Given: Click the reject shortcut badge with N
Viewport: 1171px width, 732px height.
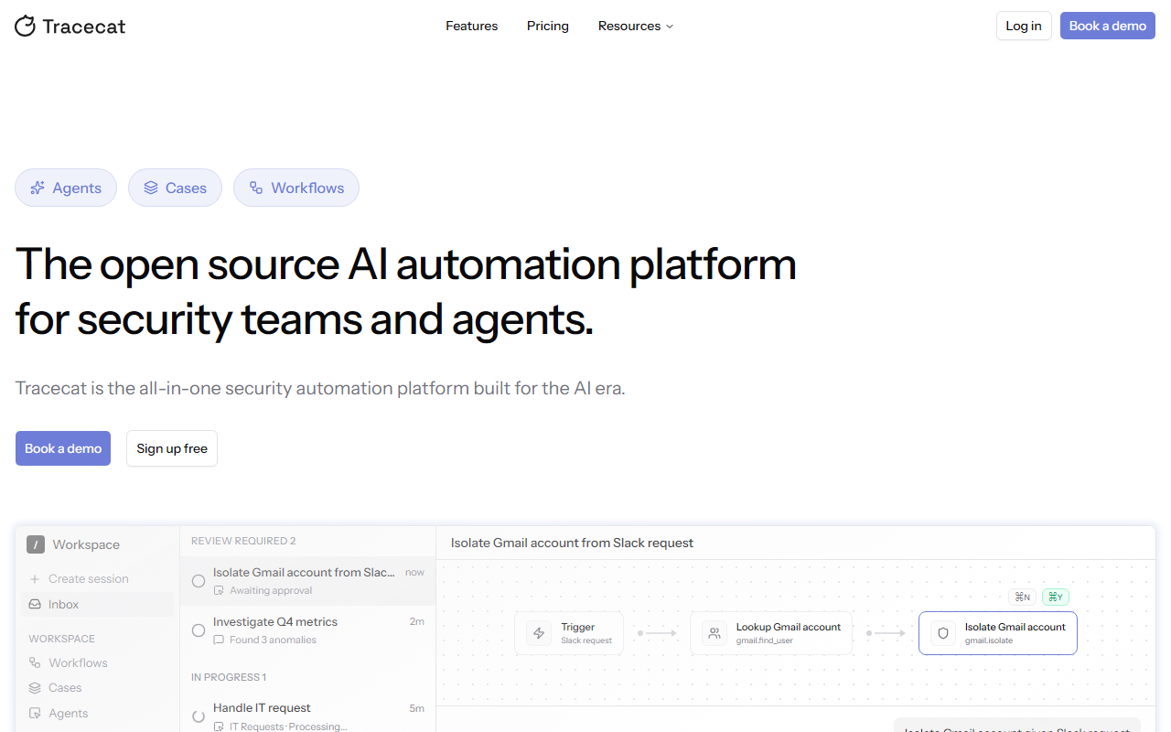Looking at the screenshot, I should click(x=1023, y=597).
